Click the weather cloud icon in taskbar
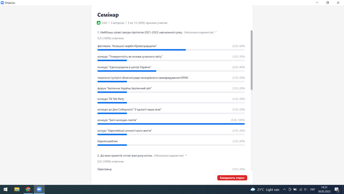The width and height of the screenshot is (344, 194). point(253,190)
